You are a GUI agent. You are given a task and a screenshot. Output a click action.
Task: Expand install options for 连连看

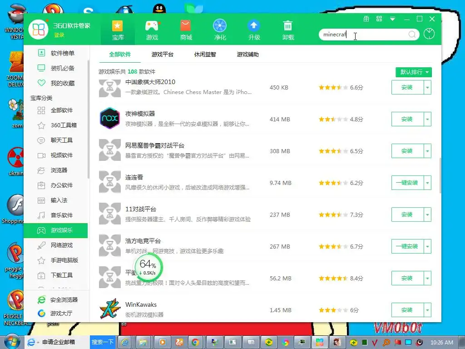(427, 183)
